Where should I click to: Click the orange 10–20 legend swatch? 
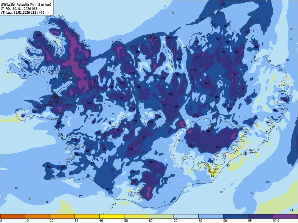(x=38, y=216)
